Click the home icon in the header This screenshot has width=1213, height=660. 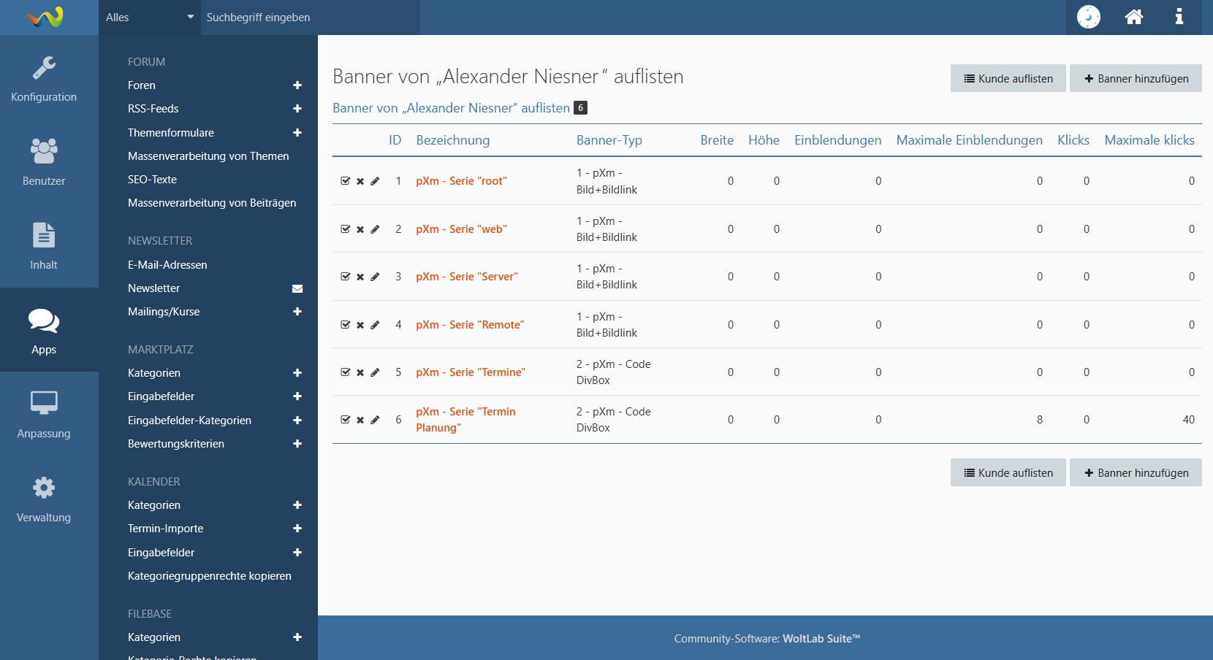coord(1133,17)
